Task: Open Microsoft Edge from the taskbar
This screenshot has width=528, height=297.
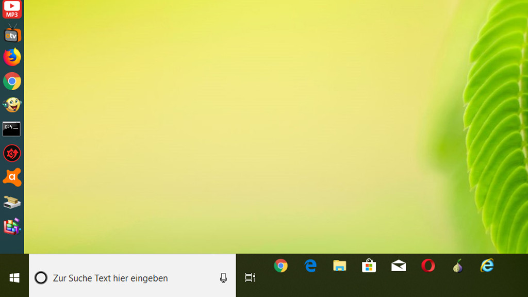Action: [x=310, y=267]
